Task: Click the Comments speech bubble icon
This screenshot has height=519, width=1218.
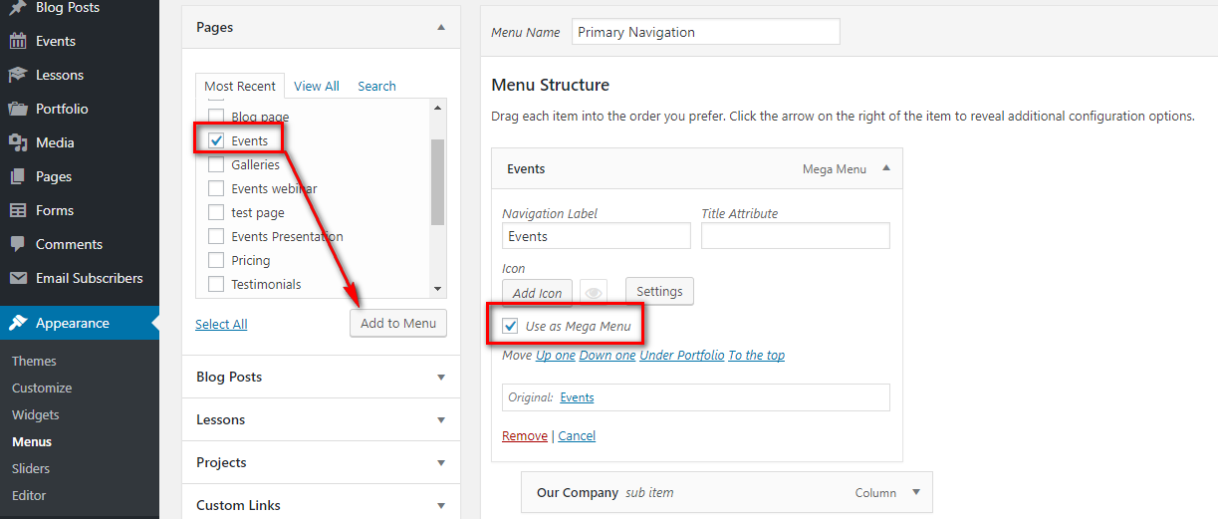Action: point(18,244)
